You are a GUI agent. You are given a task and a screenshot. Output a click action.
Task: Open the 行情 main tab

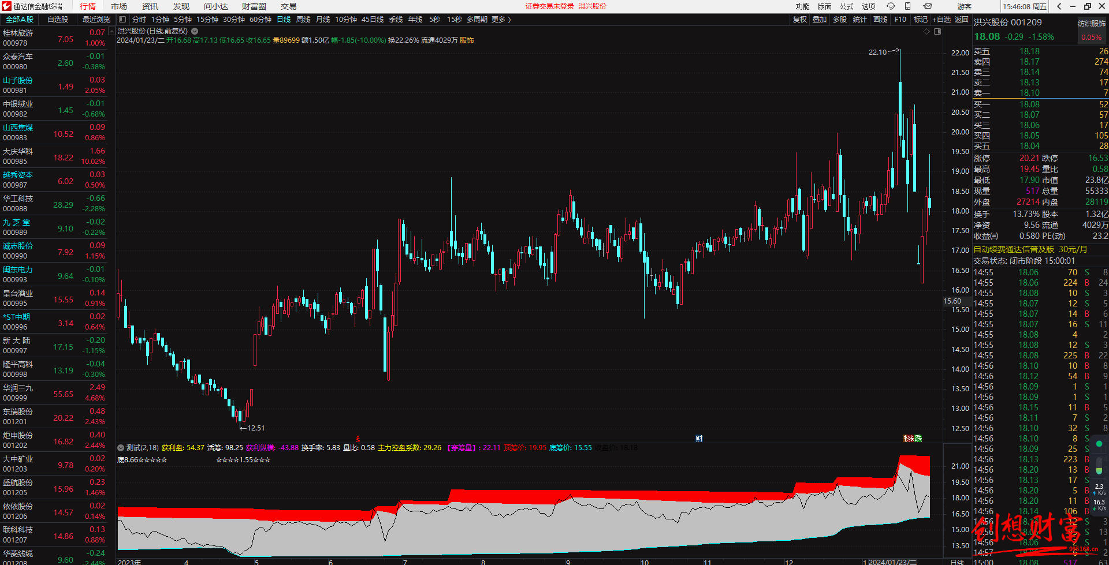(x=88, y=6)
